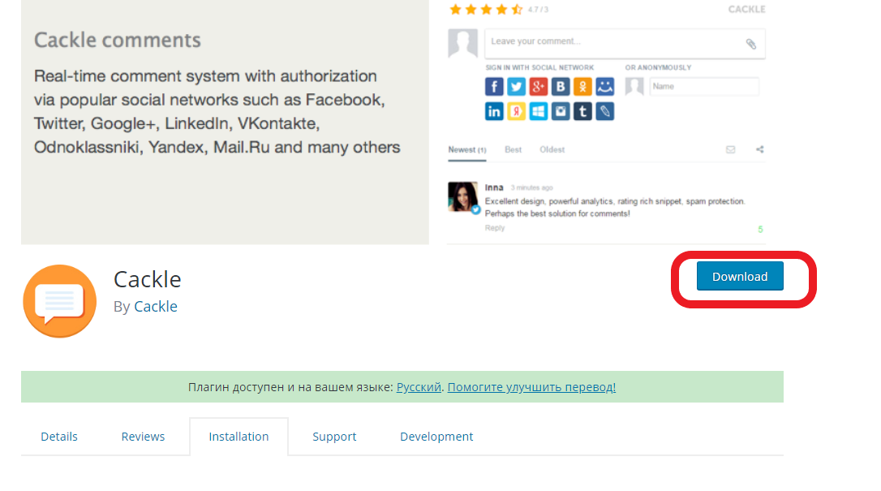This screenshot has height=491, width=881.
Task: Click the orange Cackle plugin logo
Action: [59, 301]
